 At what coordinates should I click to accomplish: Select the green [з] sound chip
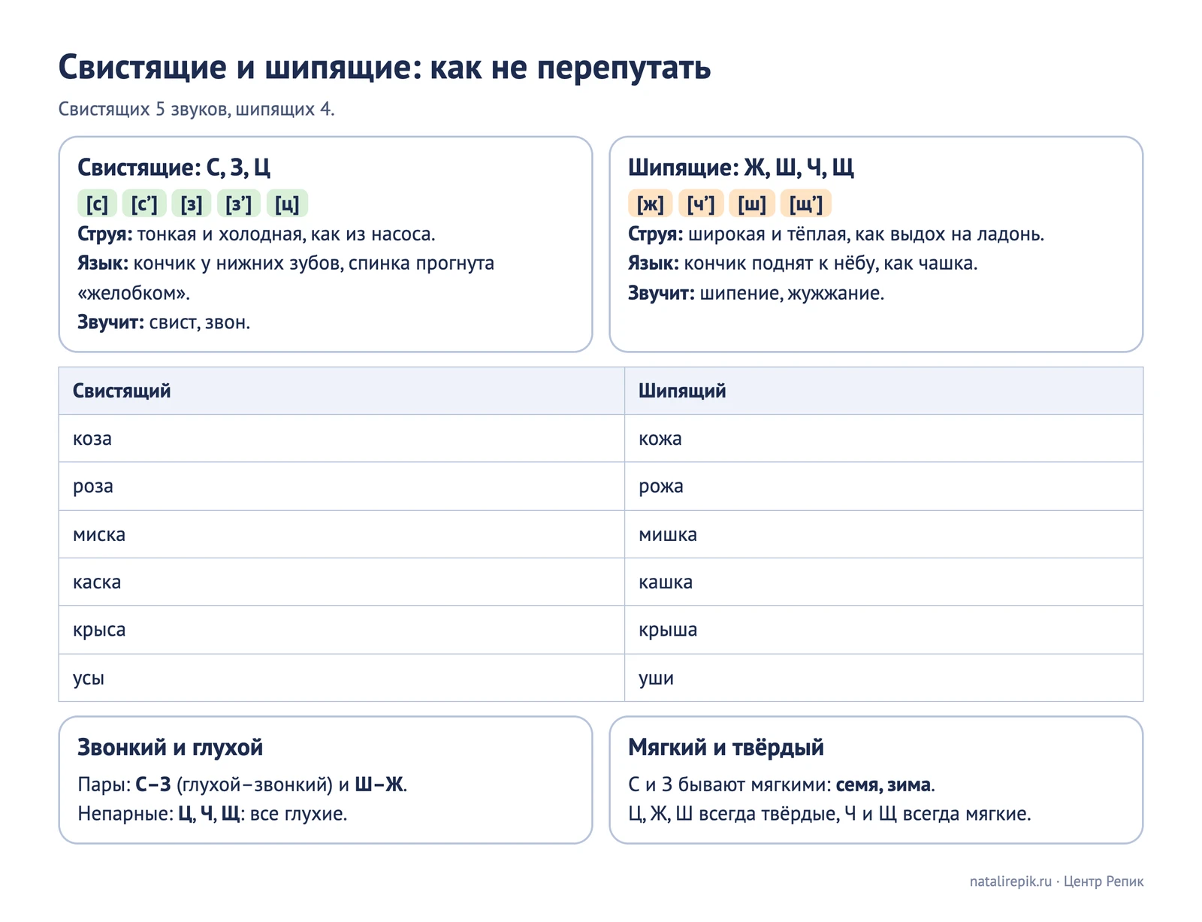click(x=192, y=204)
